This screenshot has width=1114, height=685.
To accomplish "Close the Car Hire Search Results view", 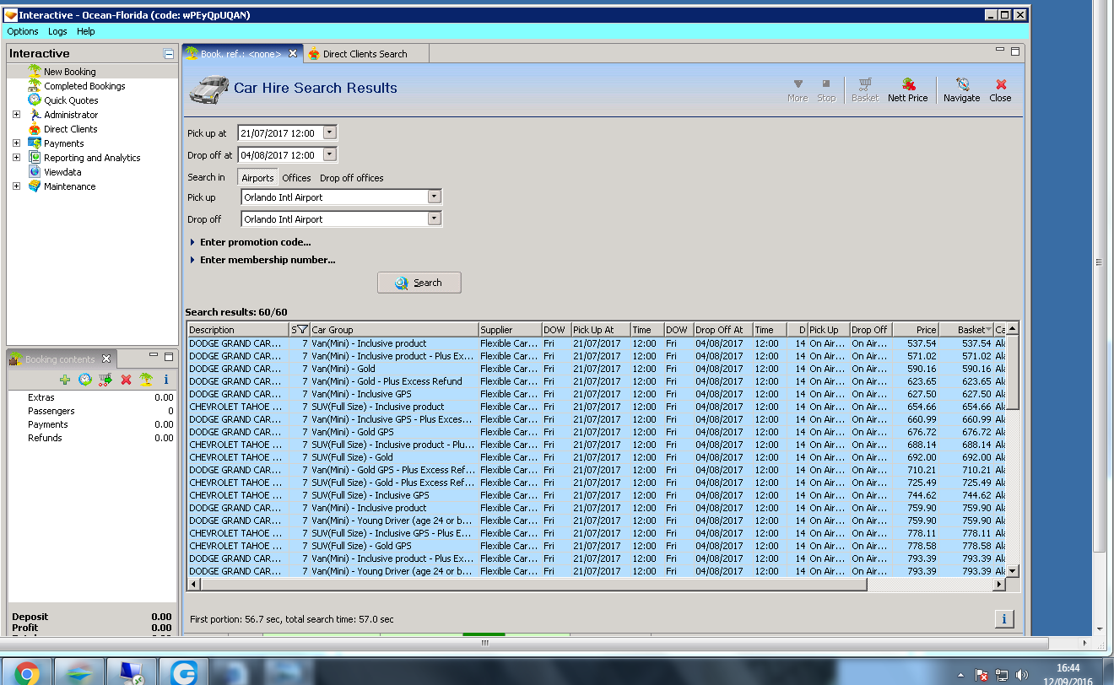I will pyautogui.click(x=1001, y=90).
